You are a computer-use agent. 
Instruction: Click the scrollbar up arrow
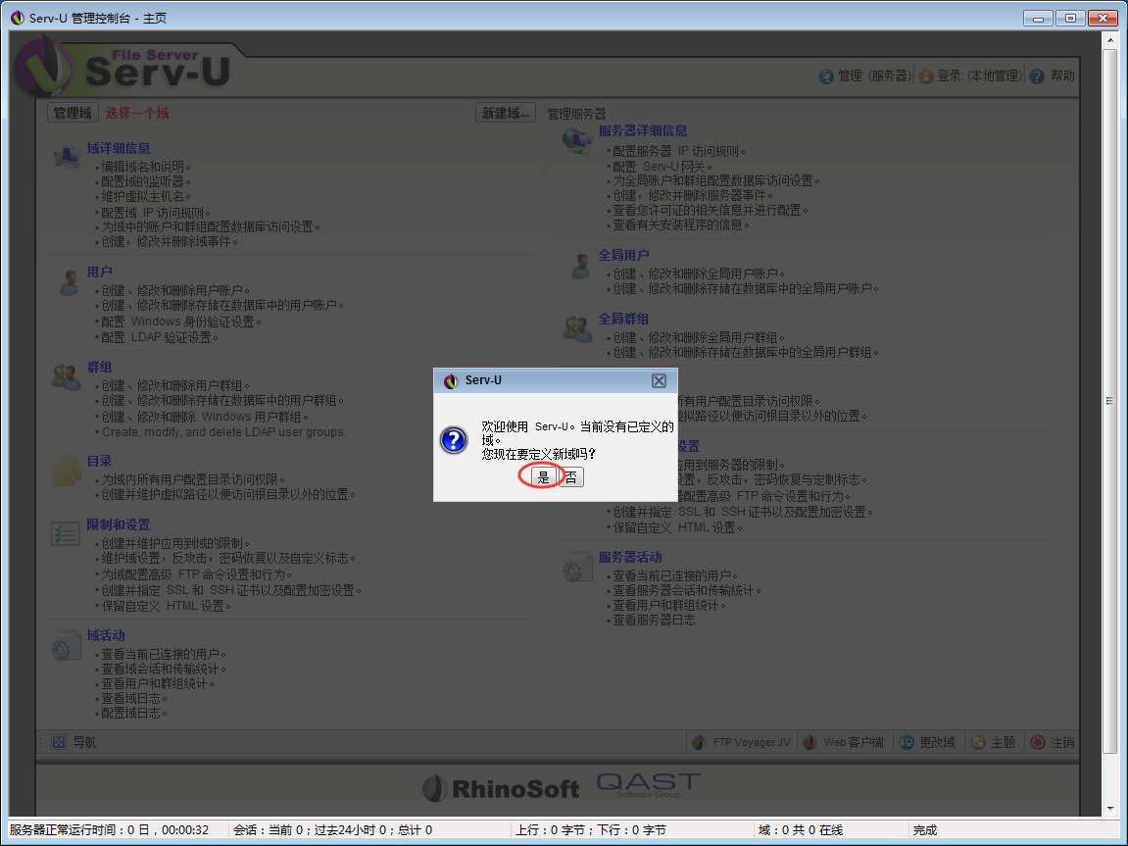click(1108, 39)
